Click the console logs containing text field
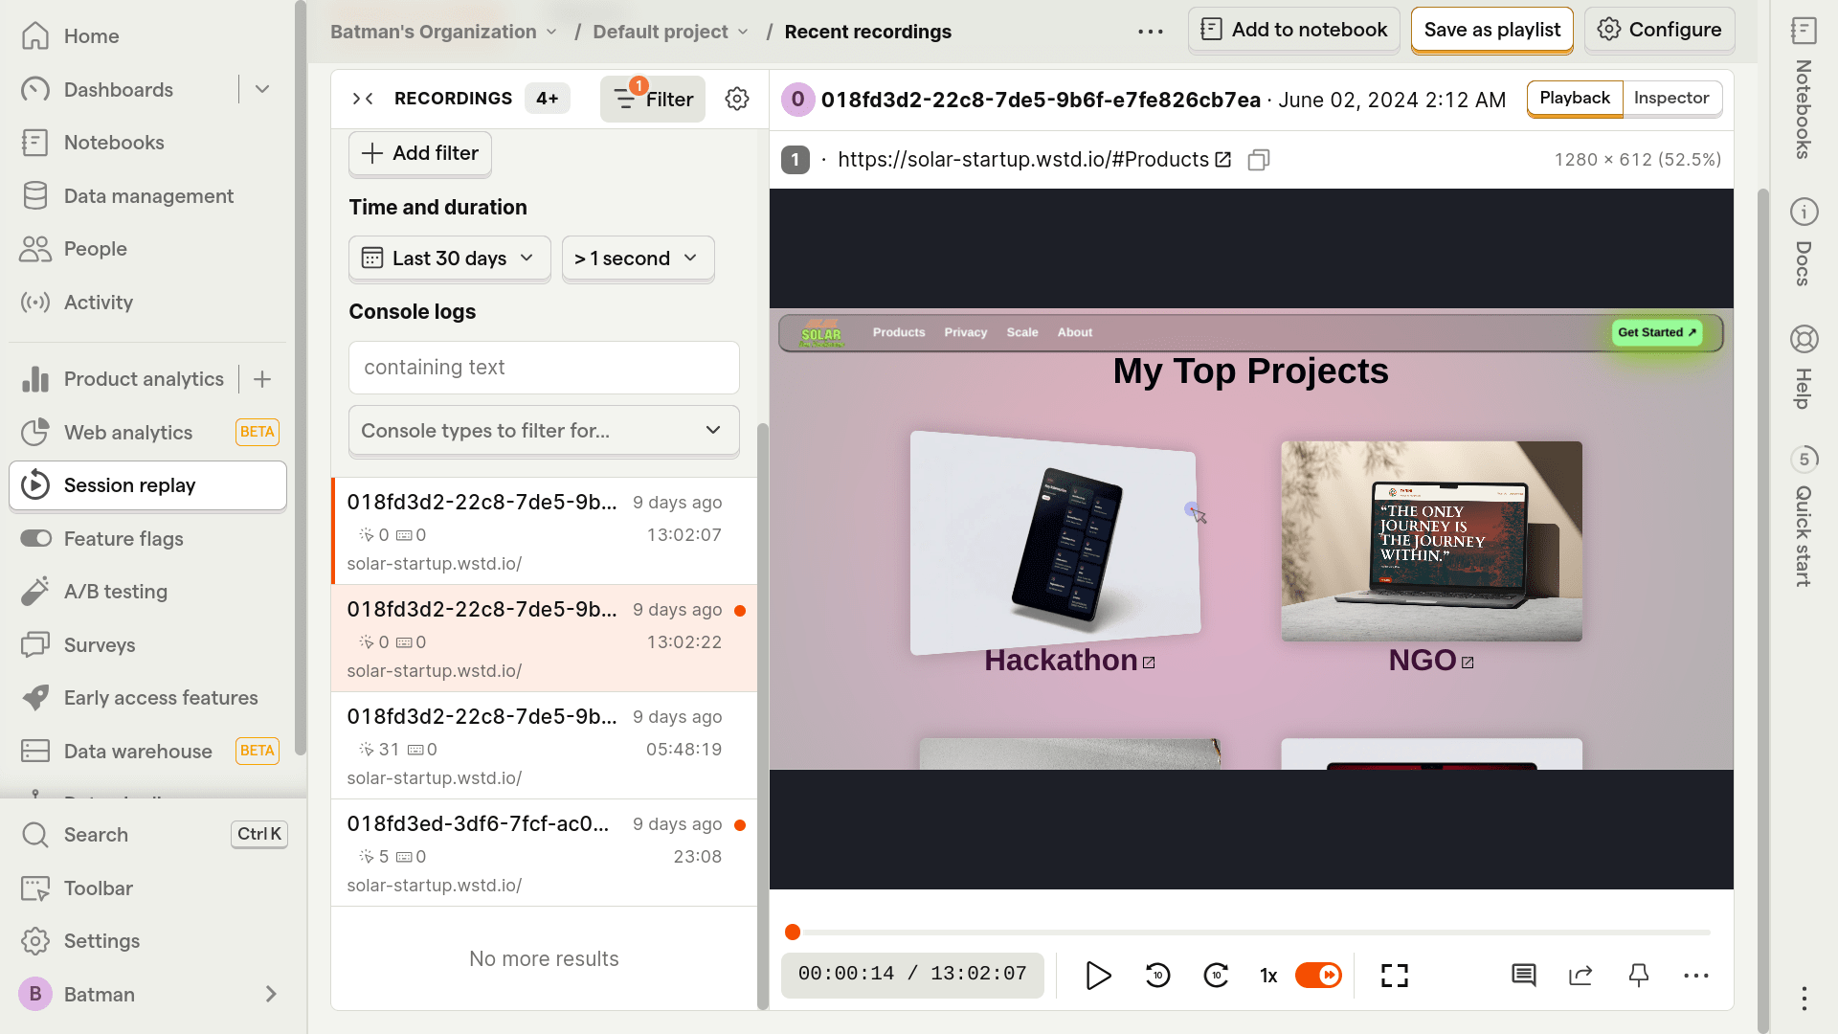 pyautogui.click(x=544, y=368)
